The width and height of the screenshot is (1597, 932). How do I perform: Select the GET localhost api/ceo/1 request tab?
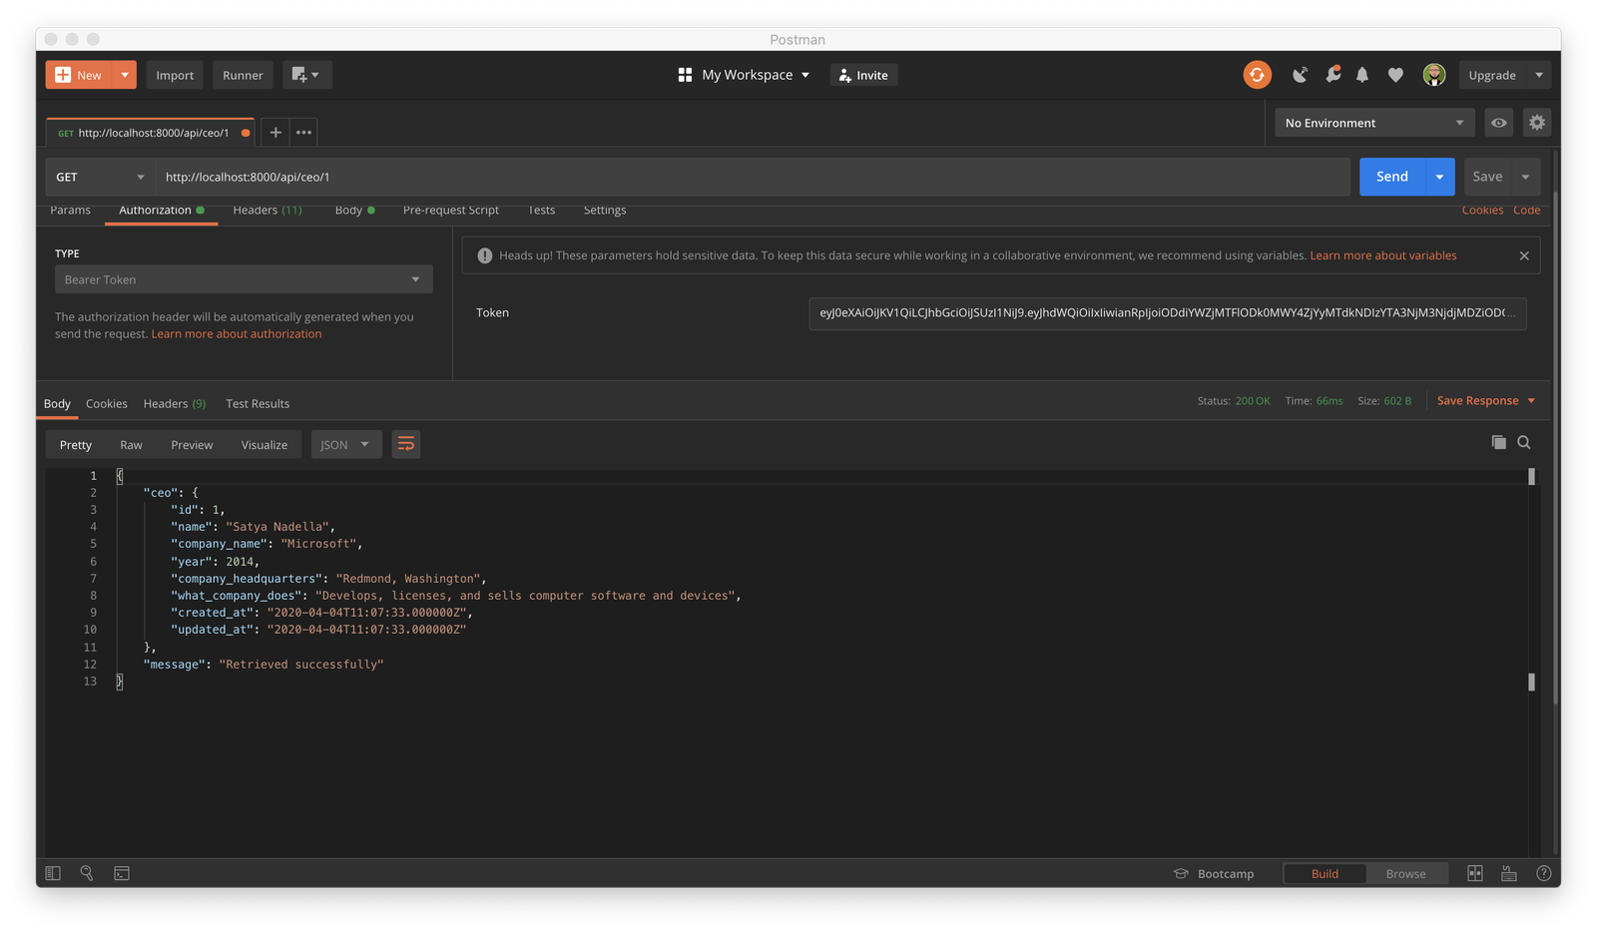click(150, 132)
